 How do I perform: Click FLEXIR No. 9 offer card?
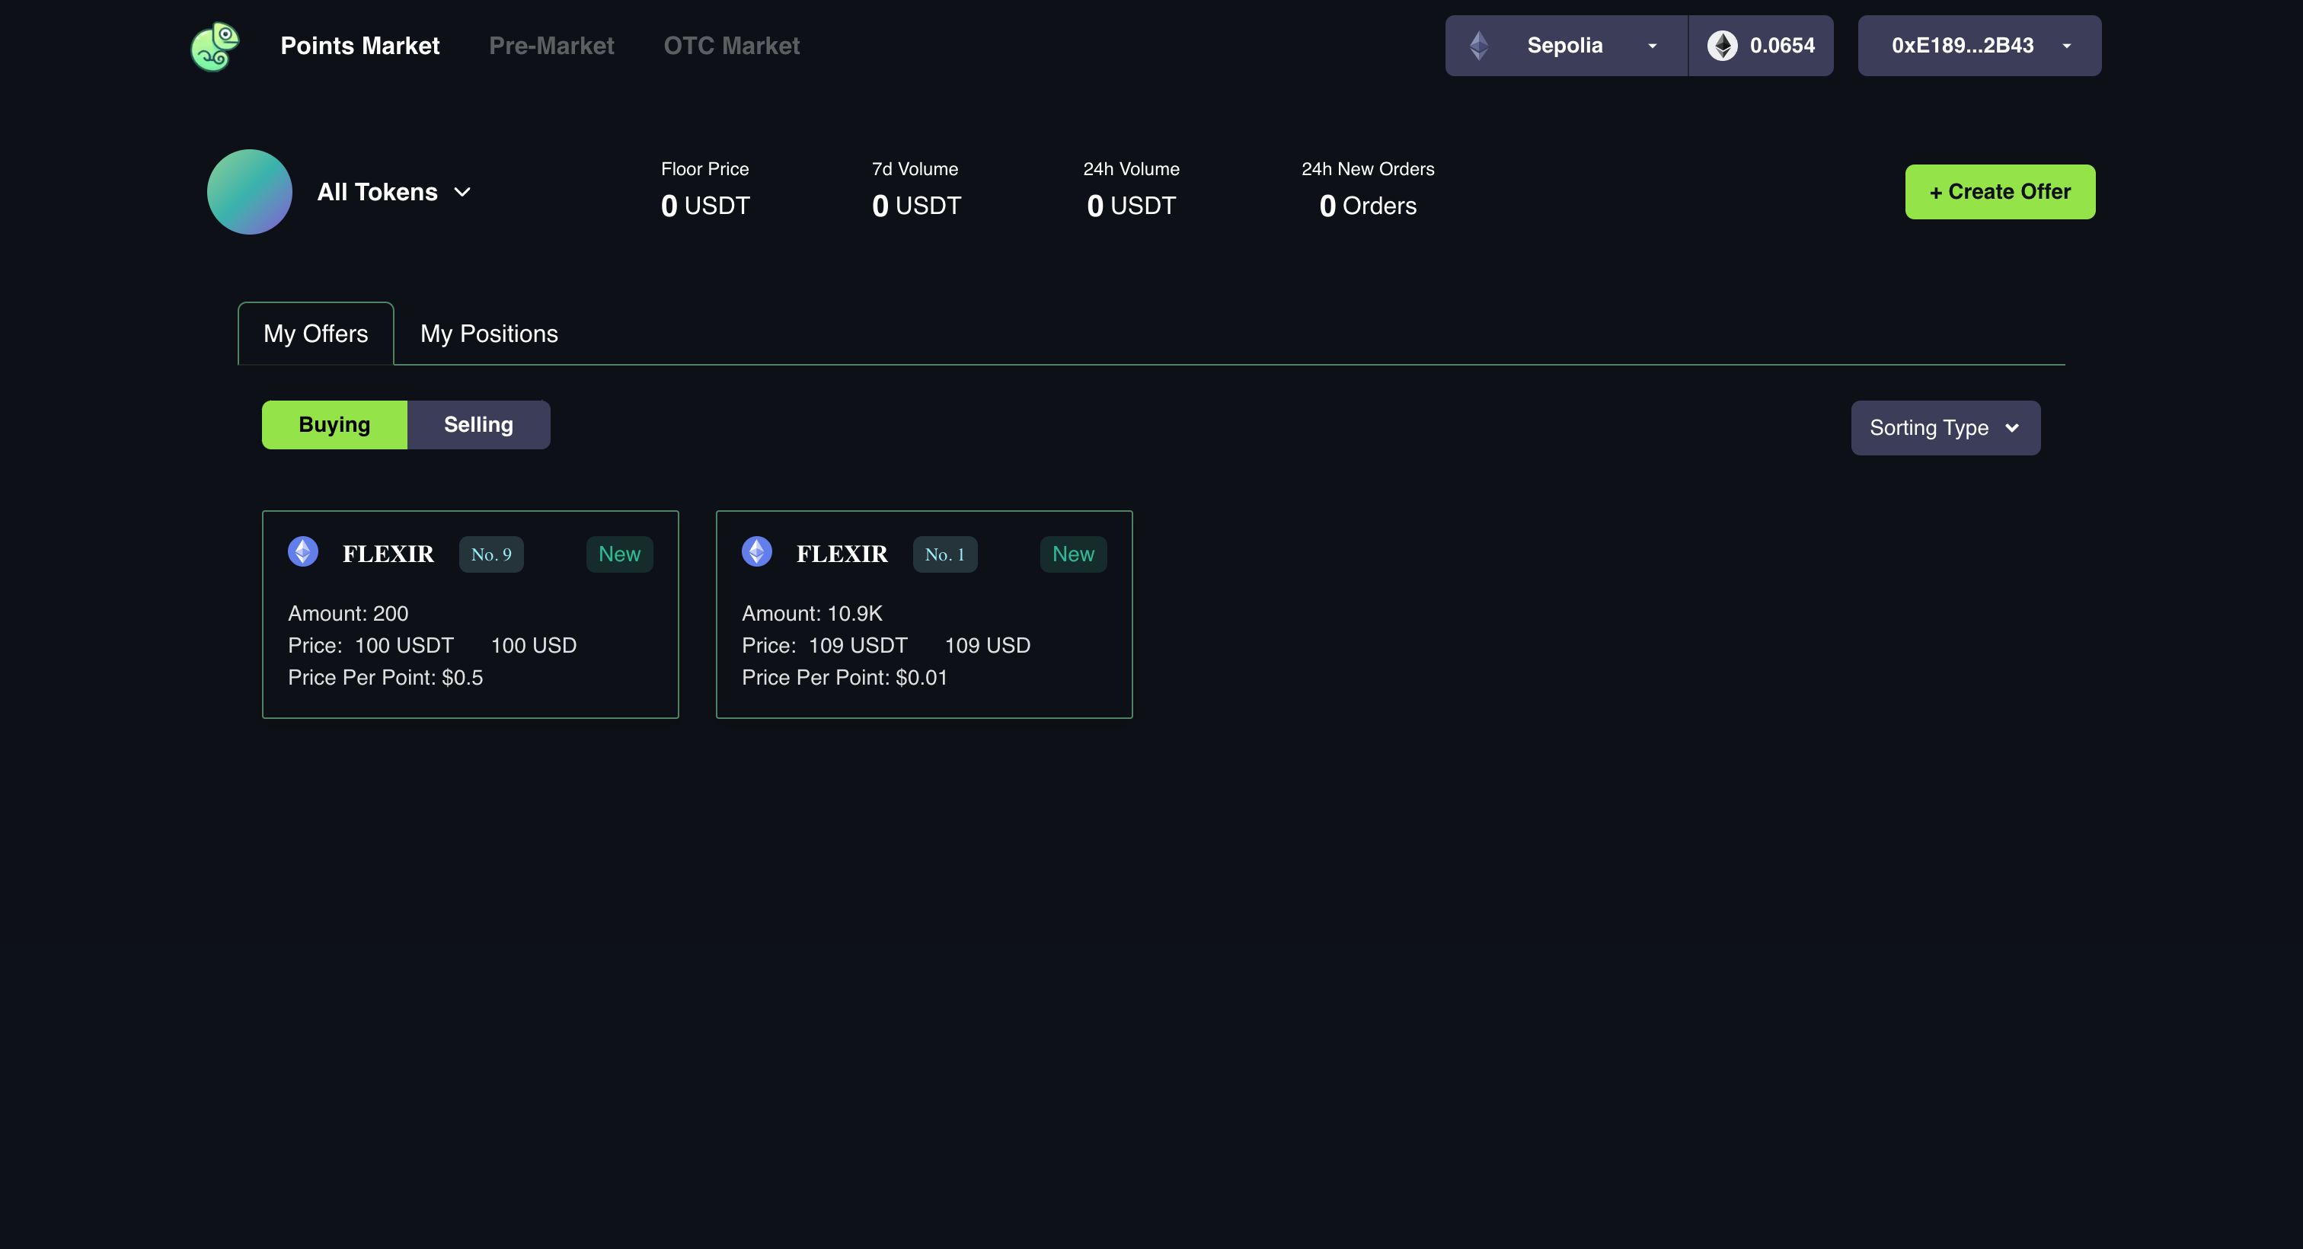coord(469,614)
